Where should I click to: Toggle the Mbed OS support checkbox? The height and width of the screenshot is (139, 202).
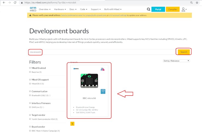(x=30, y=80)
